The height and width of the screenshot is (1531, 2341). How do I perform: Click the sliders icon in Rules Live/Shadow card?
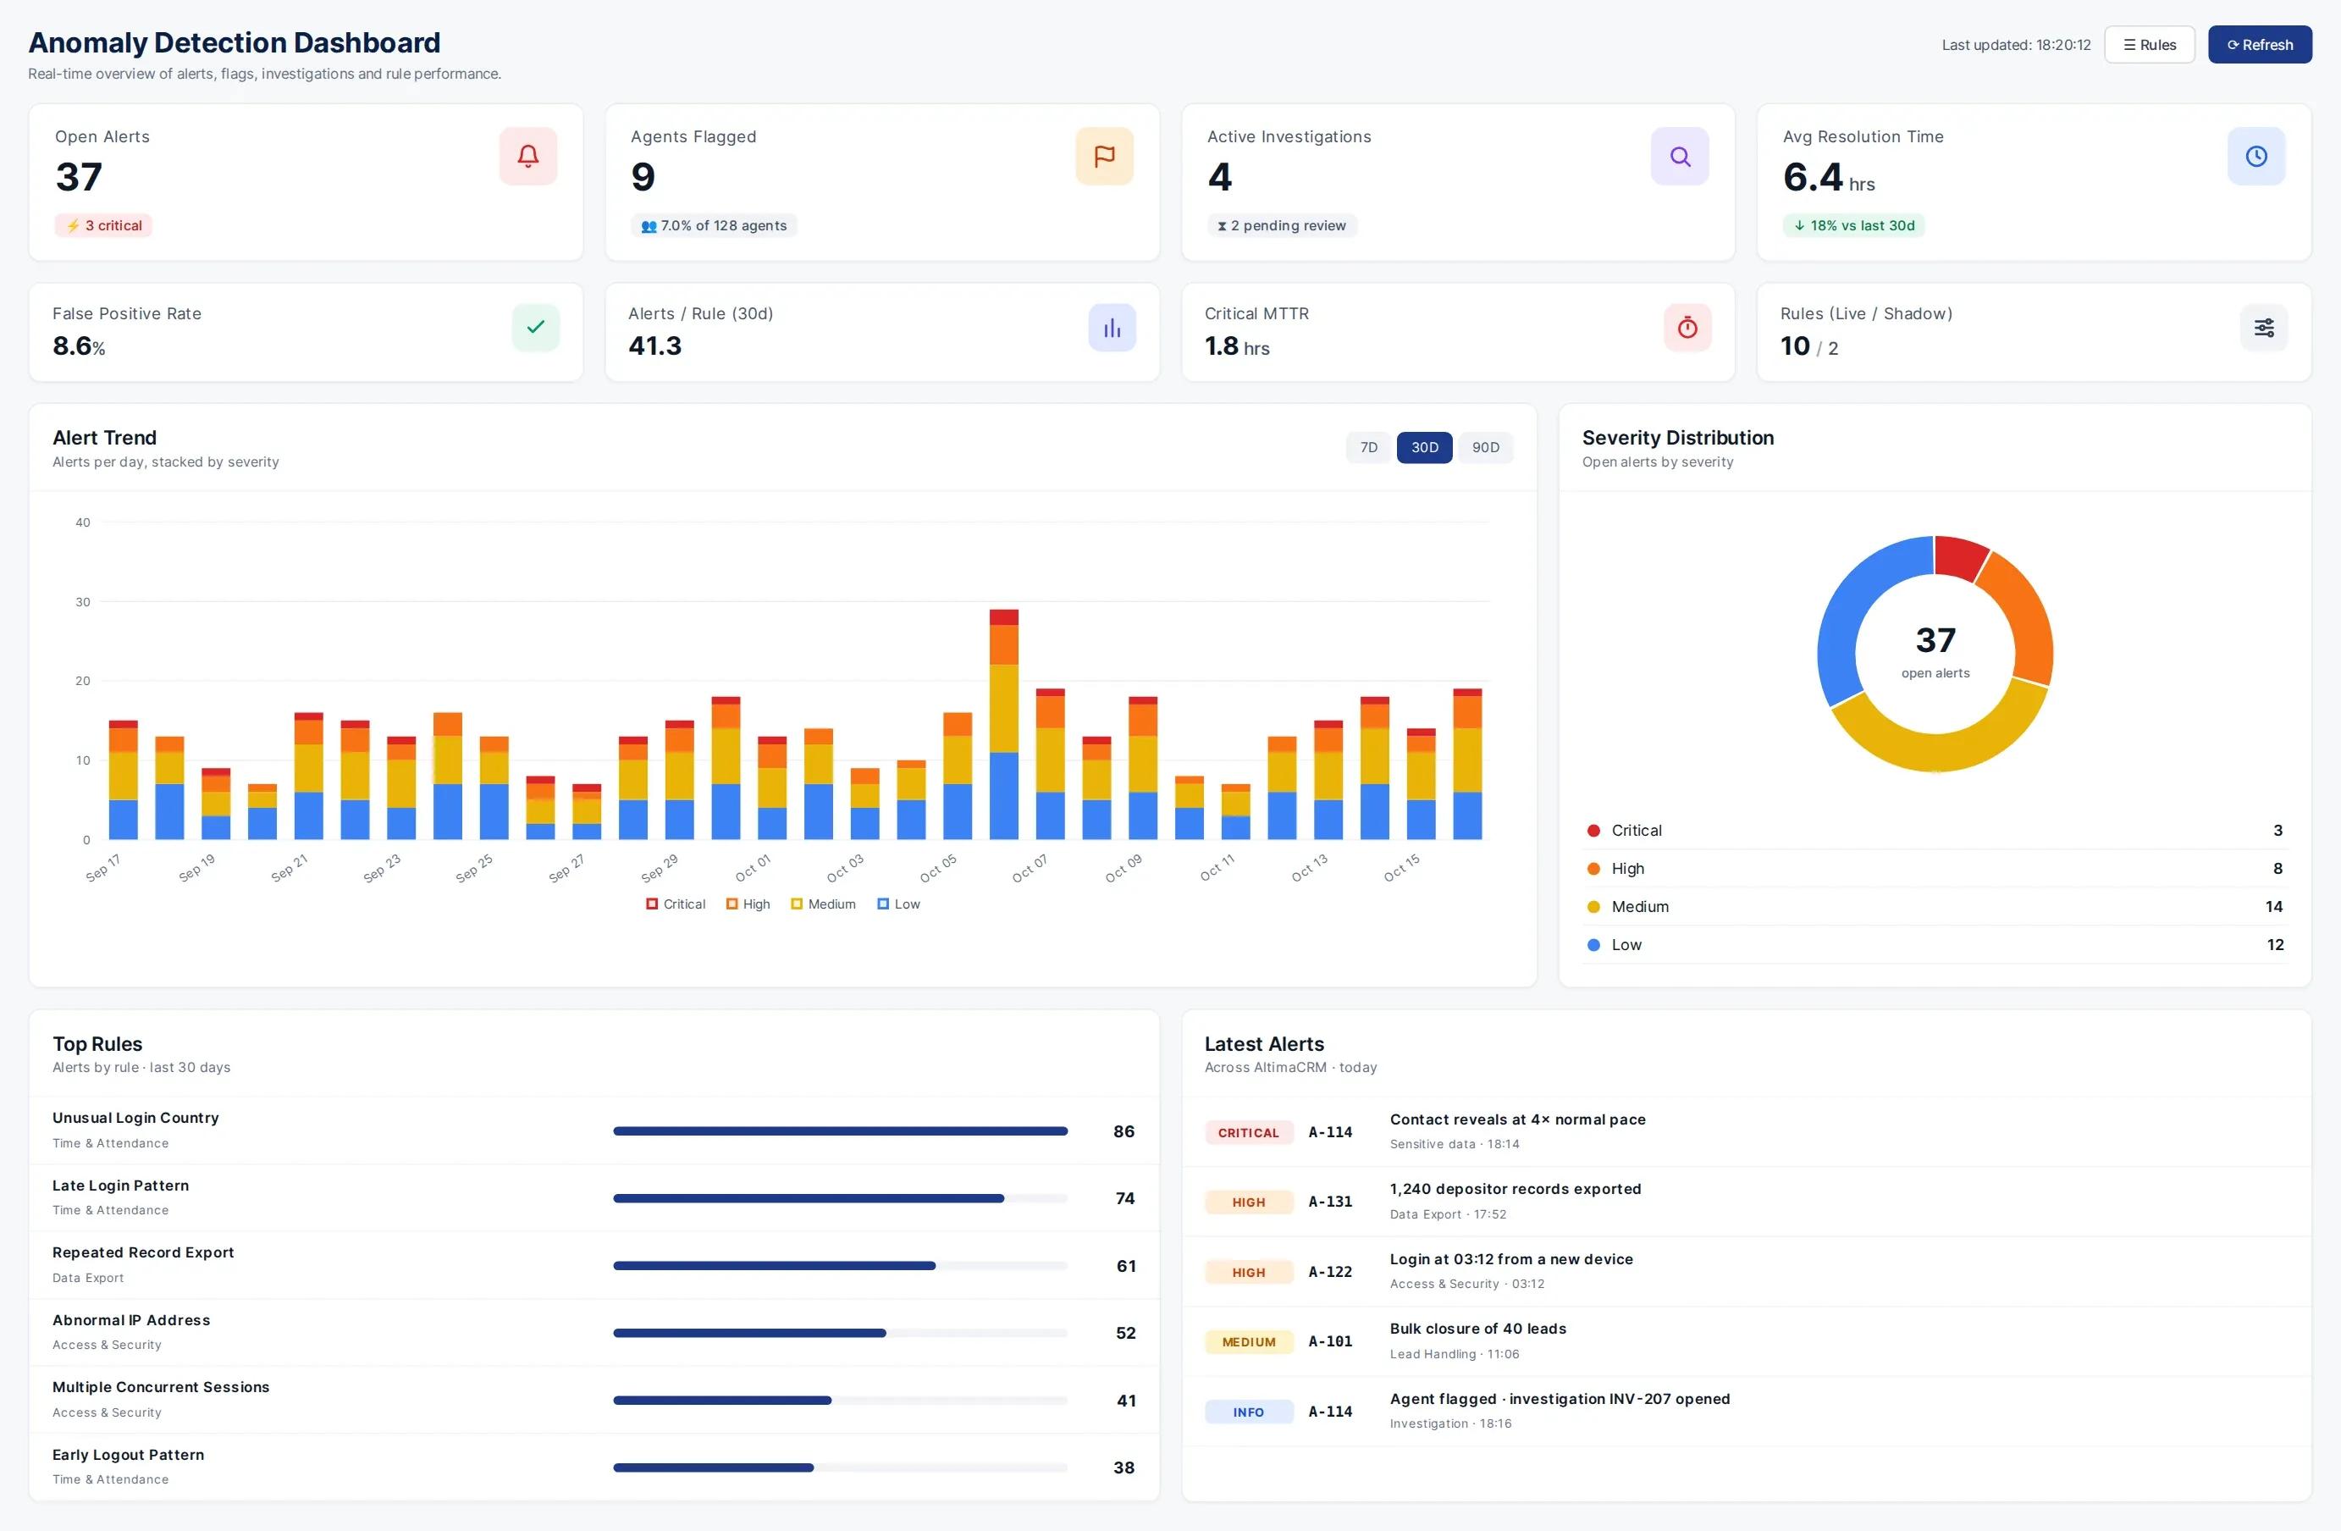tap(2264, 327)
